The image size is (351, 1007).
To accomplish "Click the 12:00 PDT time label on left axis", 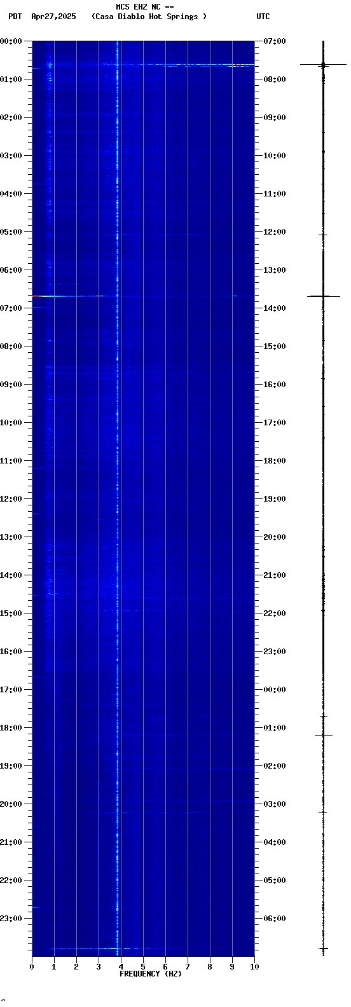I will pyautogui.click(x=11, y=499).
